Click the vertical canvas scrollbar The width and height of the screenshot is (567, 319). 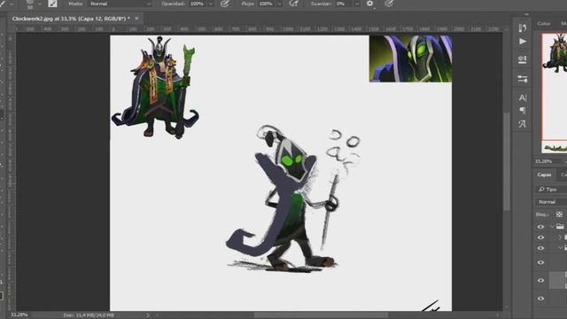(x=507, y=161)
